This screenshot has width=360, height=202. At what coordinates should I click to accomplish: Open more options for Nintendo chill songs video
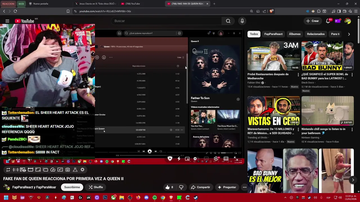point(352,129)
